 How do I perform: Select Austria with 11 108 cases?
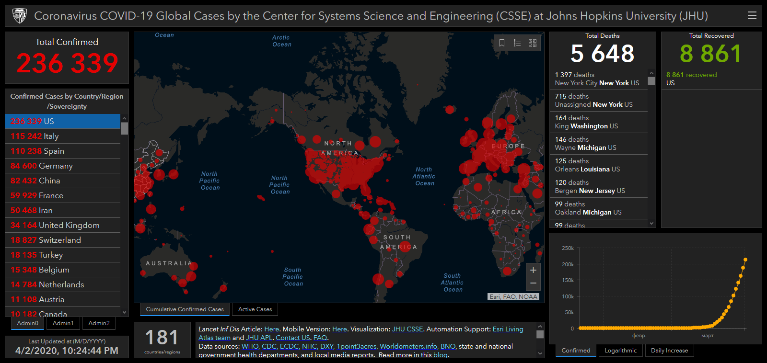click(x=63, y=299)
